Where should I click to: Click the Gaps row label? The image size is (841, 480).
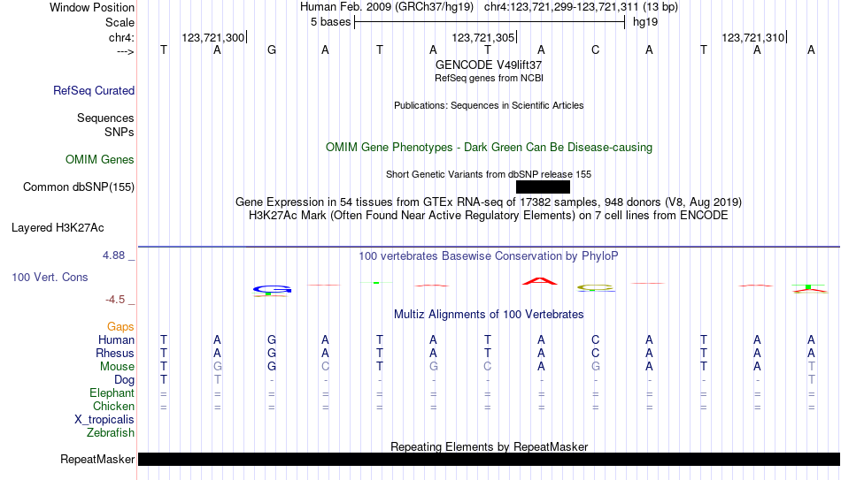click(120, 327)
